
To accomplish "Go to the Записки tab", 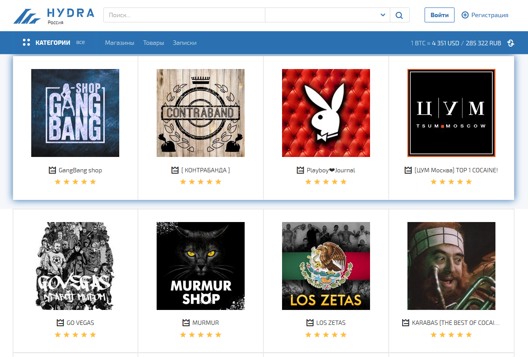I will [185, 43].
